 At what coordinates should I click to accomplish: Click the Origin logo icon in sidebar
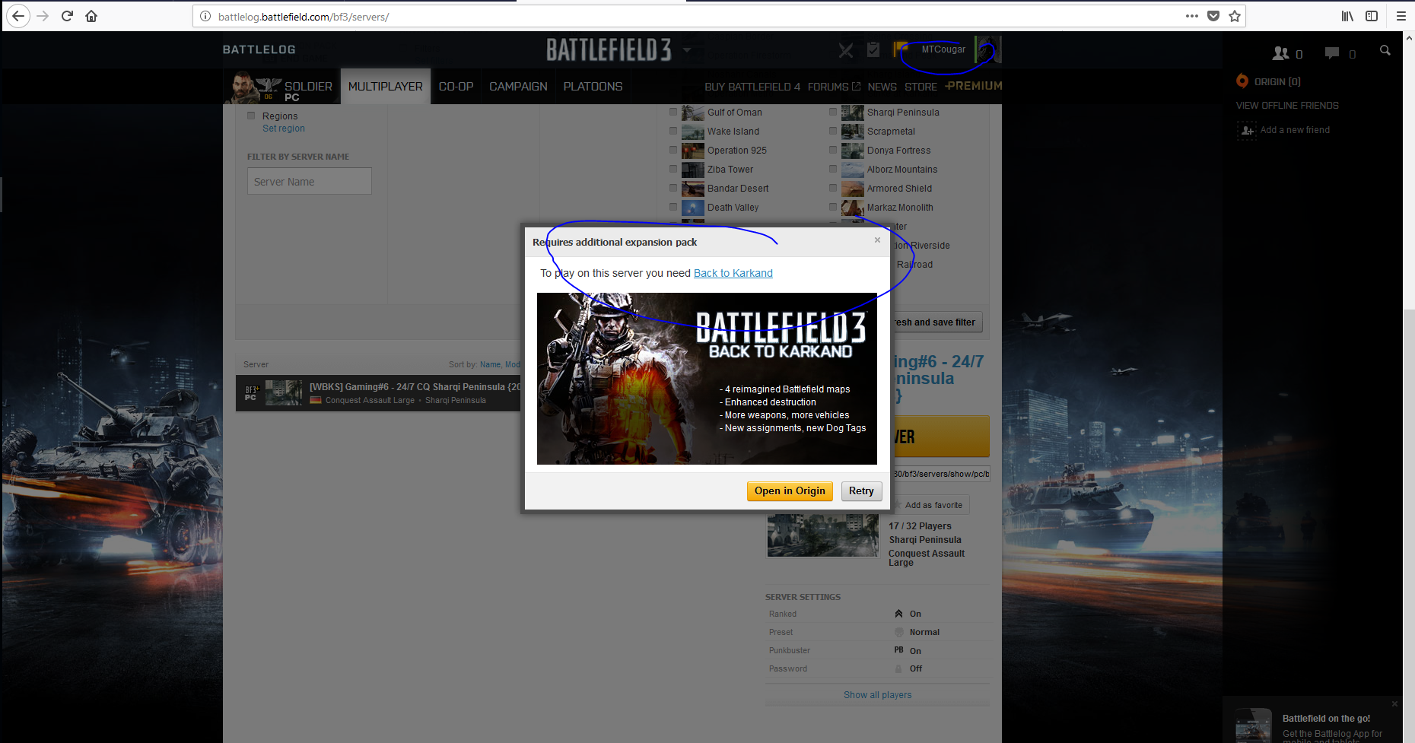pos(1242,81)
